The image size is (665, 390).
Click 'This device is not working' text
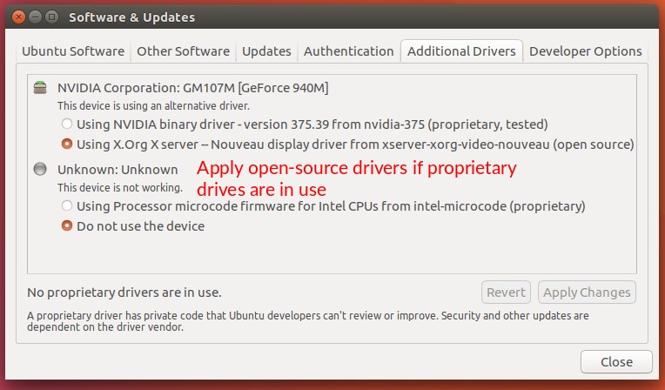coord(120,187)
